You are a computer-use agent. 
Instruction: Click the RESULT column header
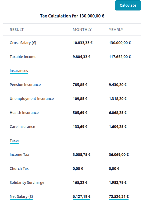coord(17,30)
